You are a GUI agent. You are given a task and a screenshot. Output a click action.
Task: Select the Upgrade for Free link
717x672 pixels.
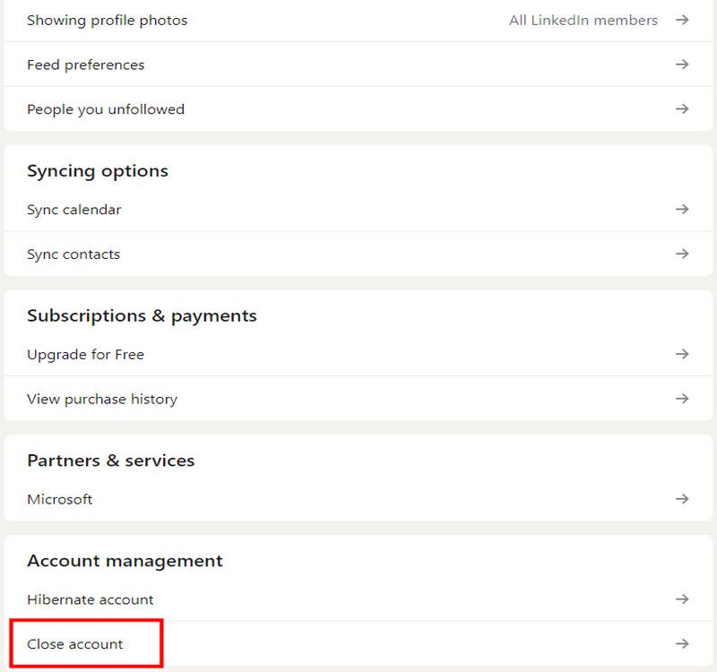[x=85, y=355]
